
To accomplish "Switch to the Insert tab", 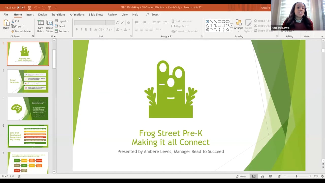I will coord(30,14).
